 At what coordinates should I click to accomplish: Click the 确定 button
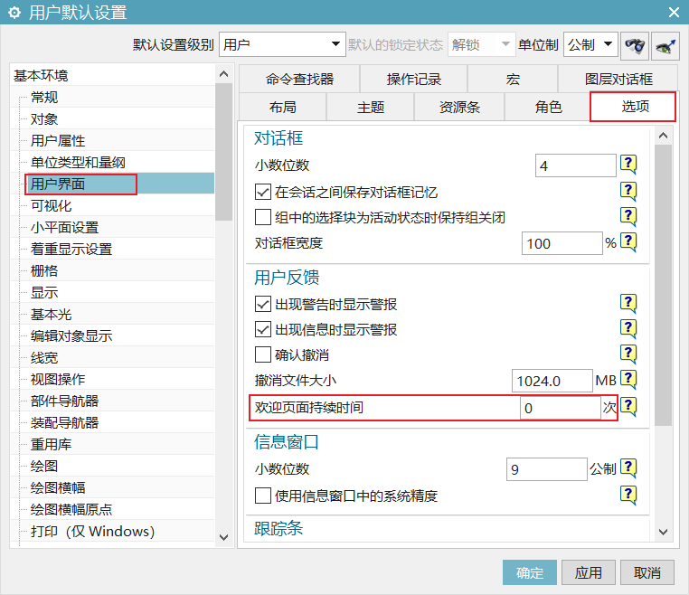[530, 572]
